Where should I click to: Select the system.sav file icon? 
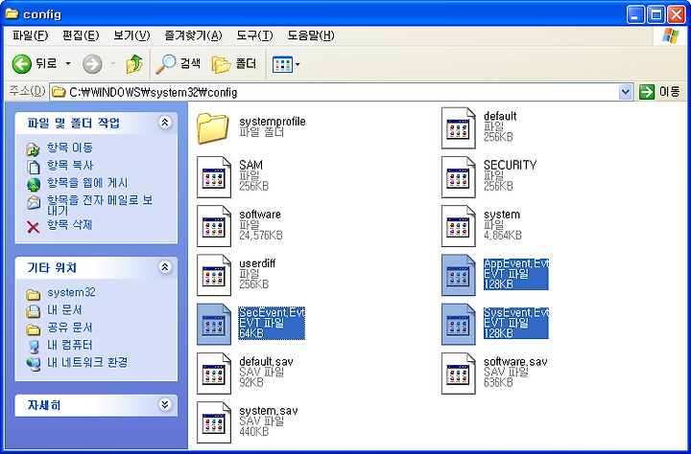point(214,422)
